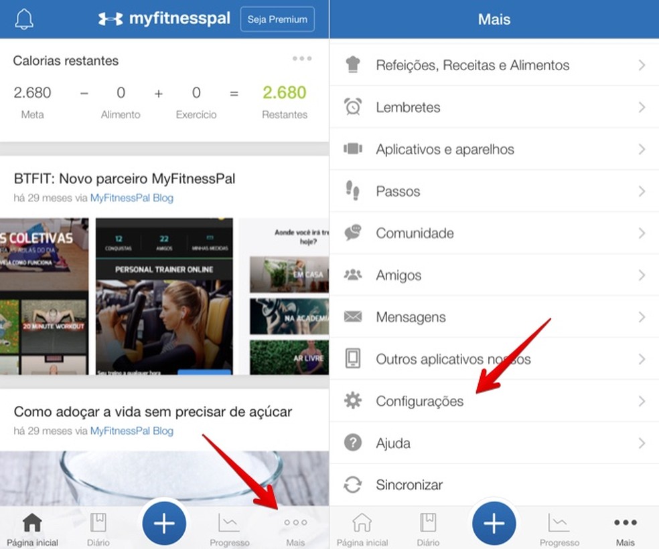Tap the Ajuda question mark icon
The image size is (659, 549).
[x=353, y=443]
